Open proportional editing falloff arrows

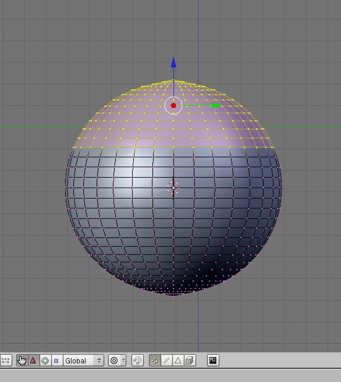click(x=123, y=361)
